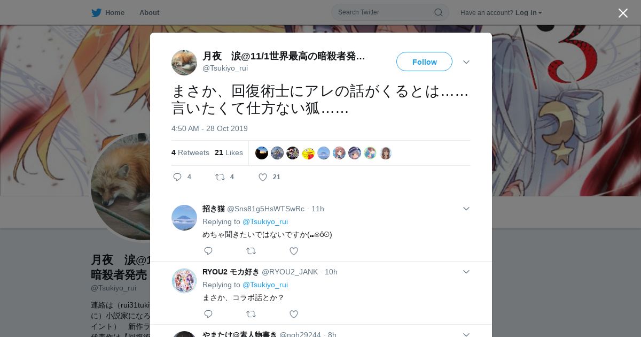
Task: Like the main tweet via the heart icon
Action: click(263, 177)
